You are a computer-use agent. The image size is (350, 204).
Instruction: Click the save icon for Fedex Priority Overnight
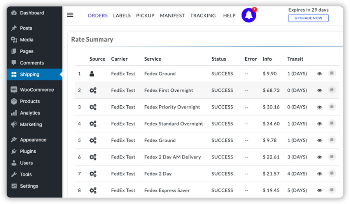332,106
